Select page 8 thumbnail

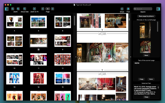[x=38, y=41]
